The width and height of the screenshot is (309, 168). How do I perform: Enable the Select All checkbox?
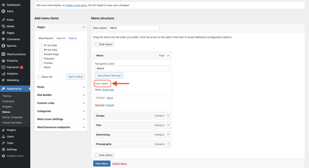click(39, 77)
